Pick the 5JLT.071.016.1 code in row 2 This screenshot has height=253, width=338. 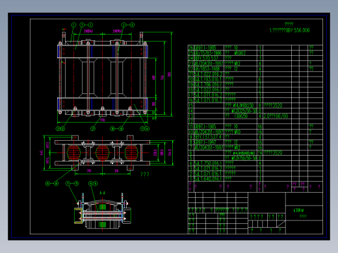[208, 174]
